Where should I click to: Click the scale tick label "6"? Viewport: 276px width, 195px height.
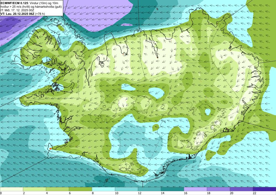[x=70, y=193]
